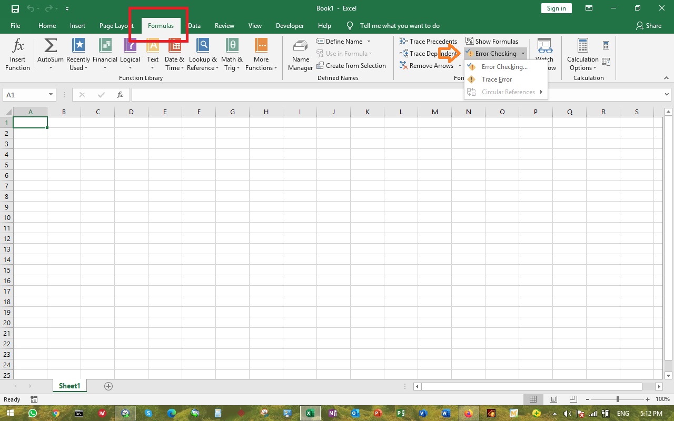Click Remove Arrows button

427,66
